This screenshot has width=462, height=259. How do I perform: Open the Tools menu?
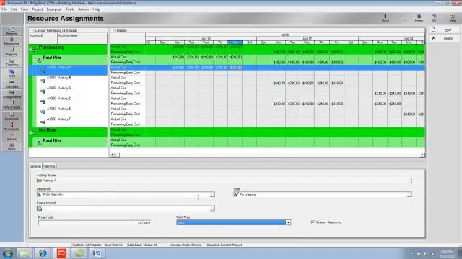[x=70, y=9]
